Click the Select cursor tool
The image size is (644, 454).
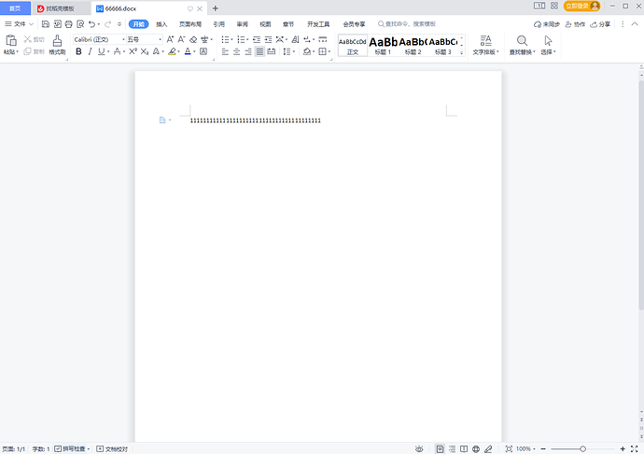click(x=548, y=45)
